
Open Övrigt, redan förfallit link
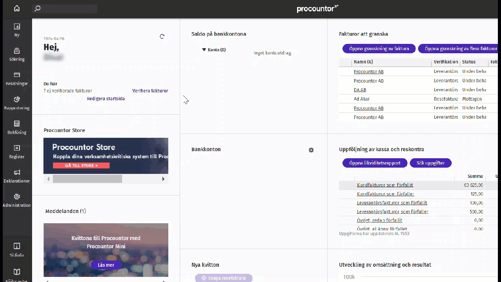click(x=379, y=221)
